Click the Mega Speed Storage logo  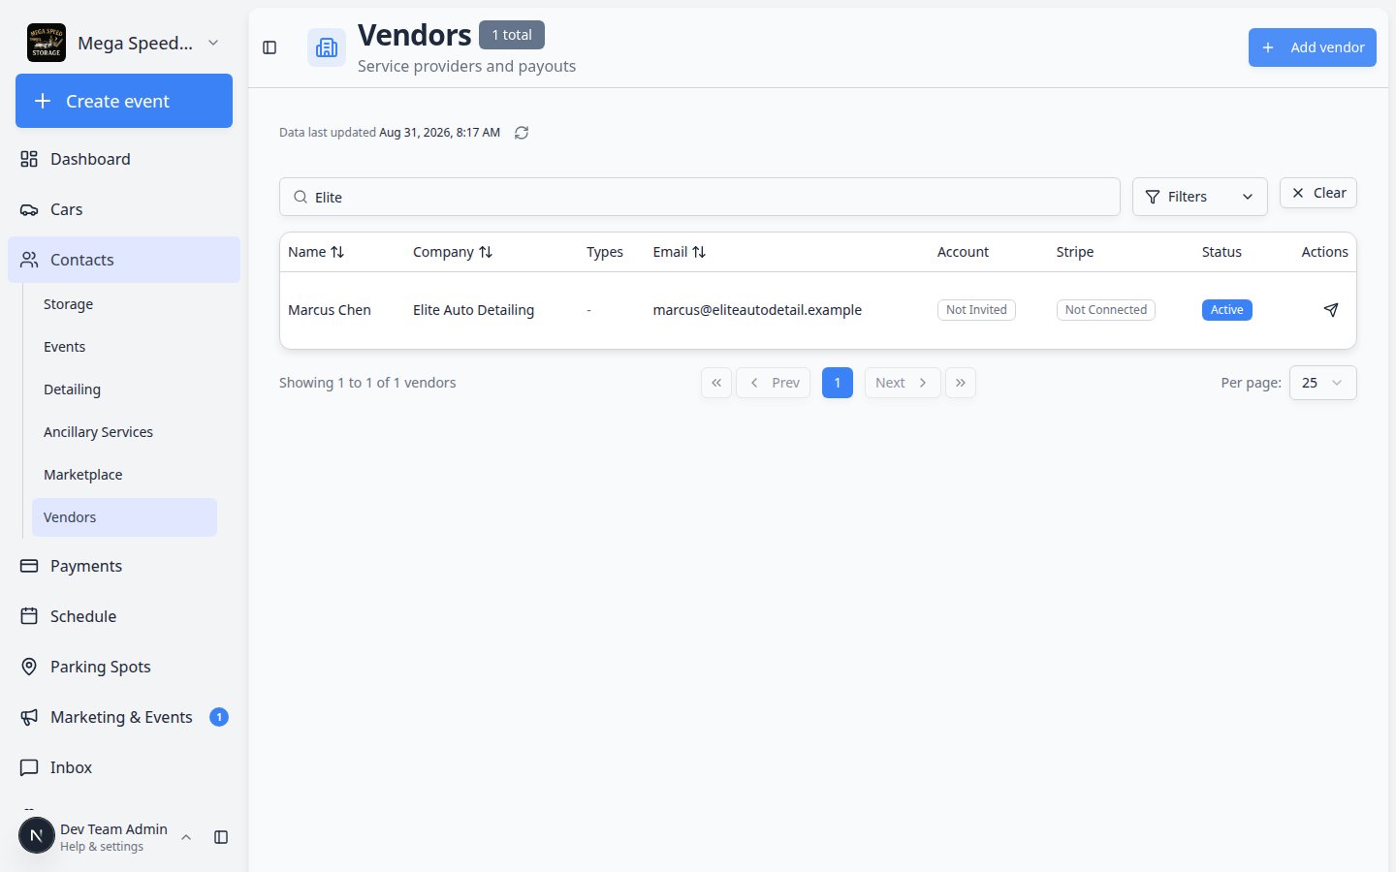(47, 43)
